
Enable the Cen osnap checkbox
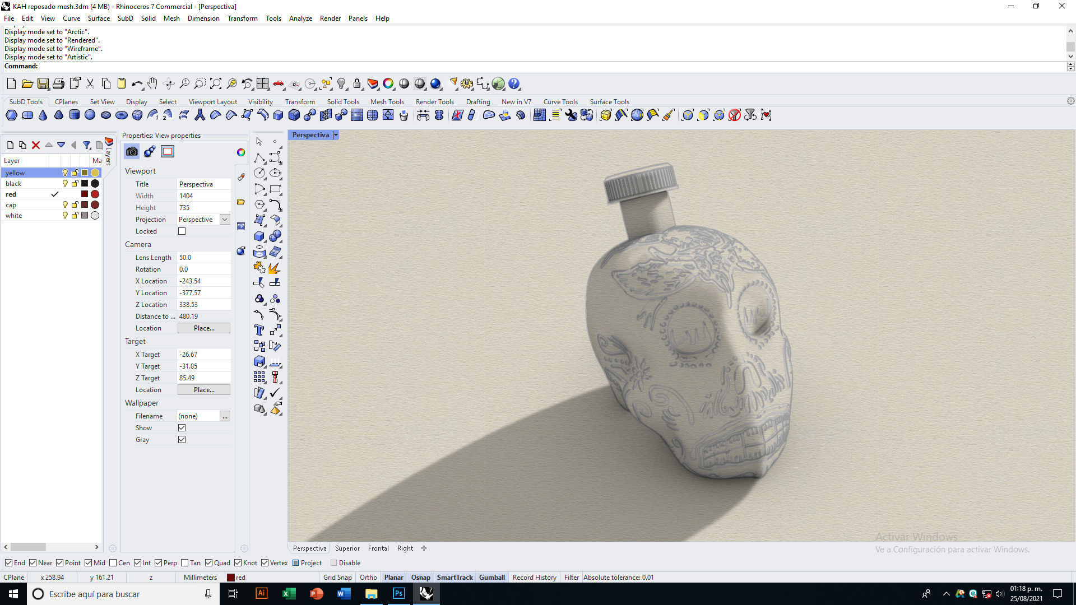113,563
